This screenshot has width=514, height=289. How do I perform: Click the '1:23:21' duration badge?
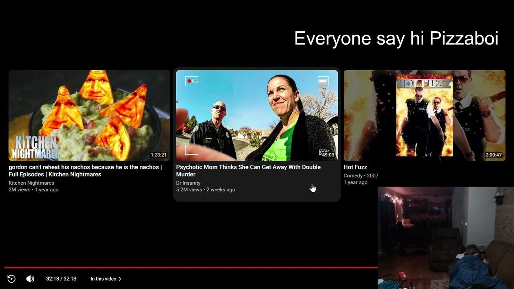point(159,155)
